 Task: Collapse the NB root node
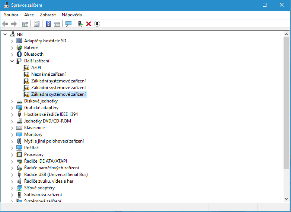5,35
